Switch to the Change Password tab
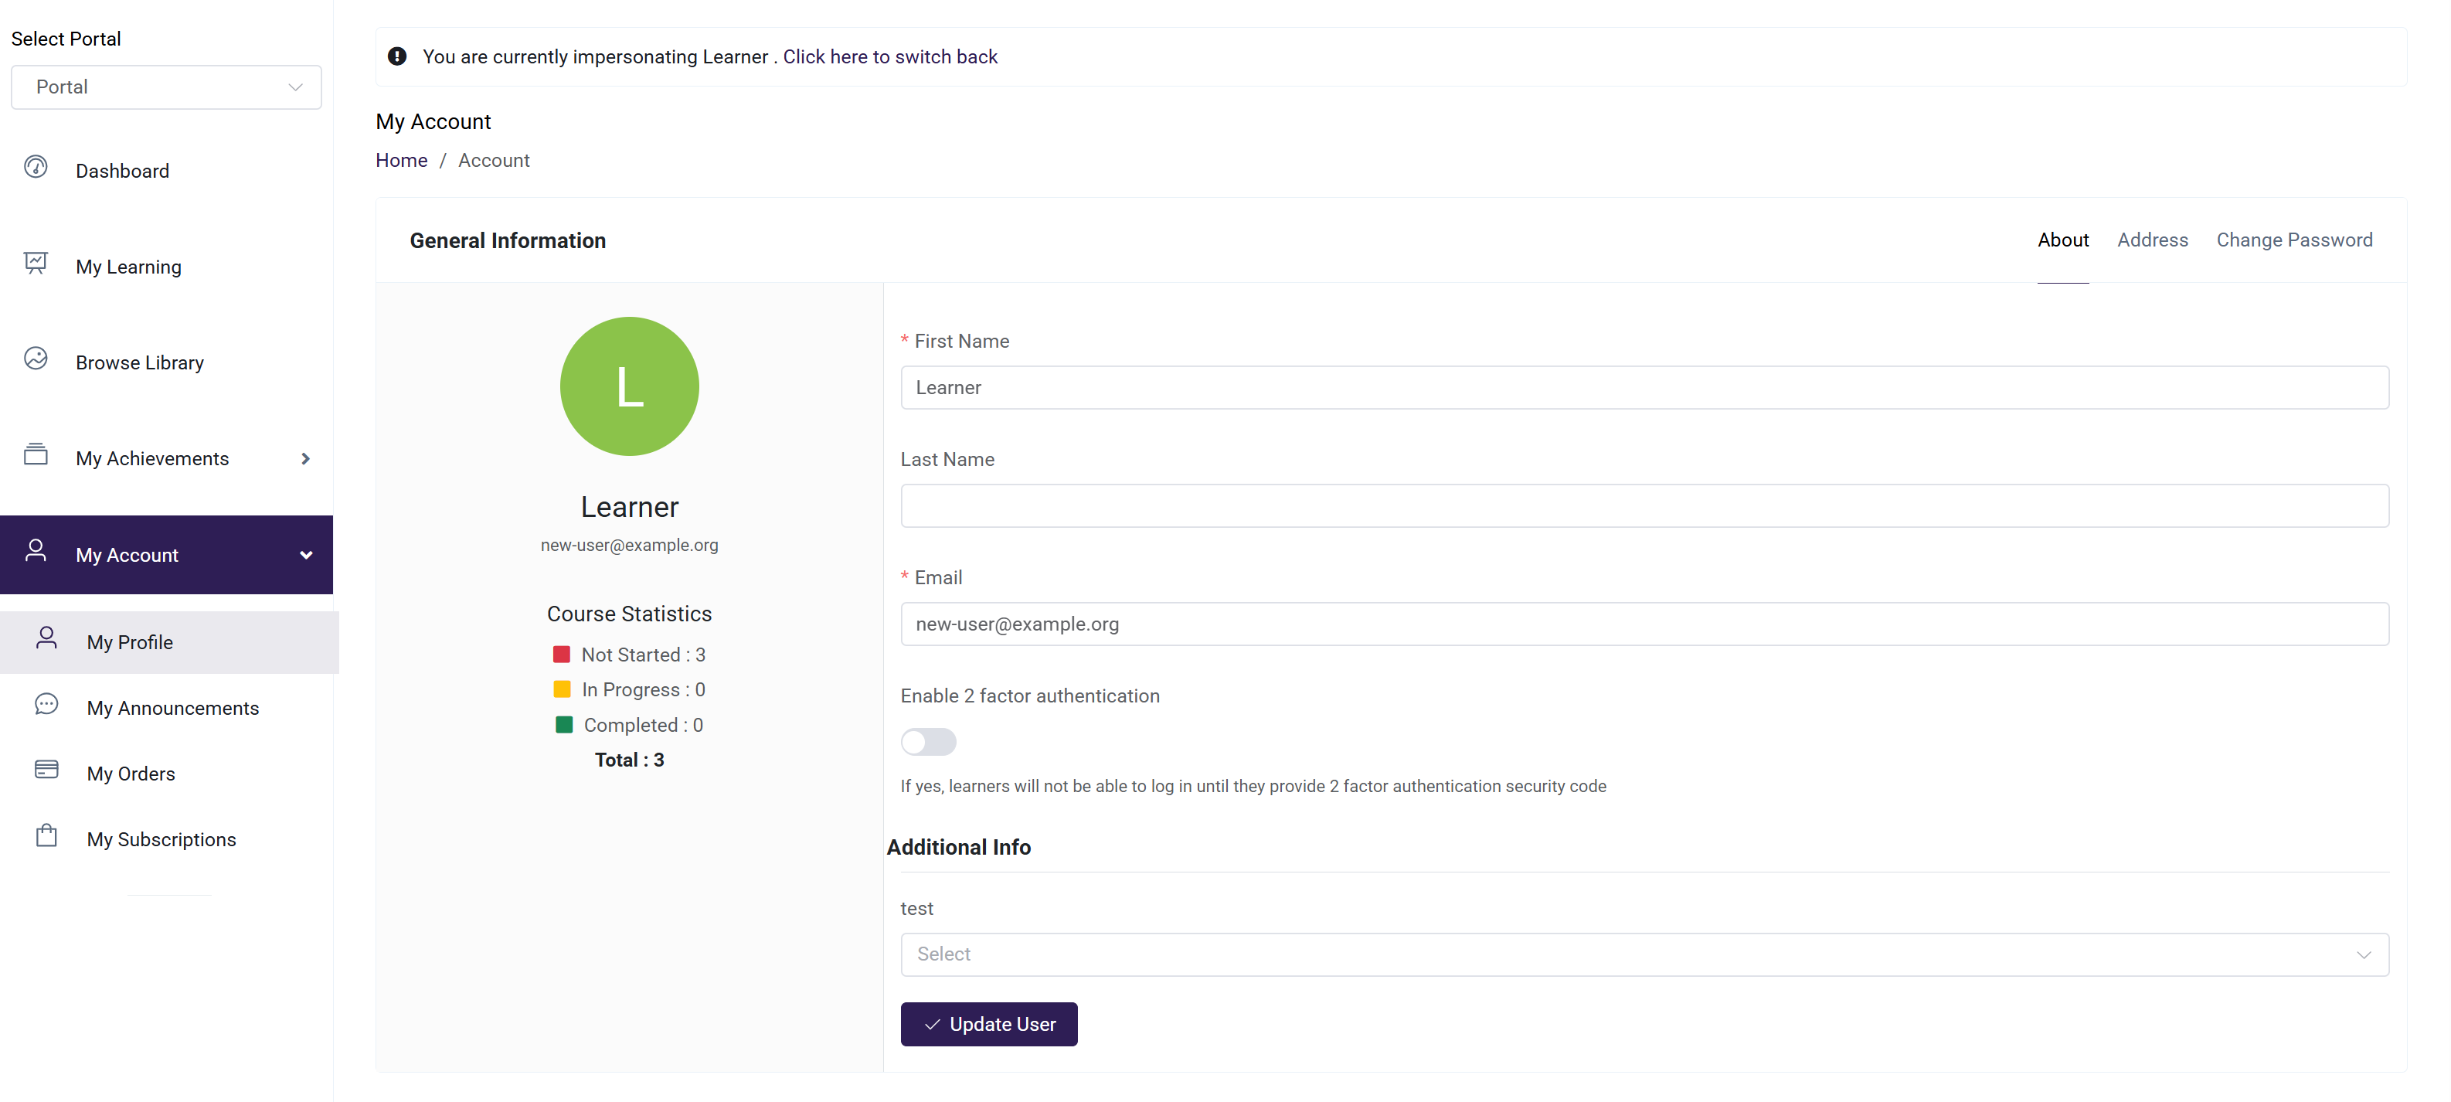2451x1102 pixels. click(2293, 240)
